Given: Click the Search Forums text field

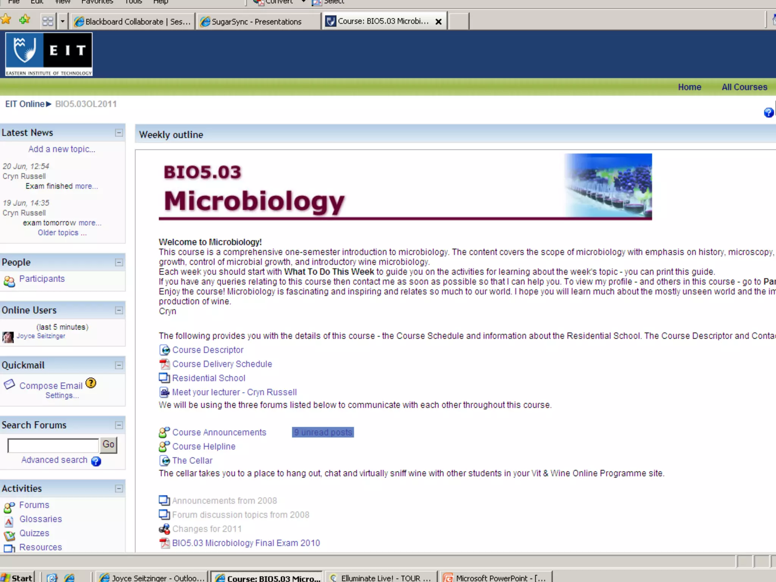Looking at the screenshot, I should pyautogui.click(x=53, y=445).
